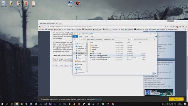This screenshot has height=106, width=188.
Task: Expand the Explorer ribbon chevron
Action: (154, 37)
